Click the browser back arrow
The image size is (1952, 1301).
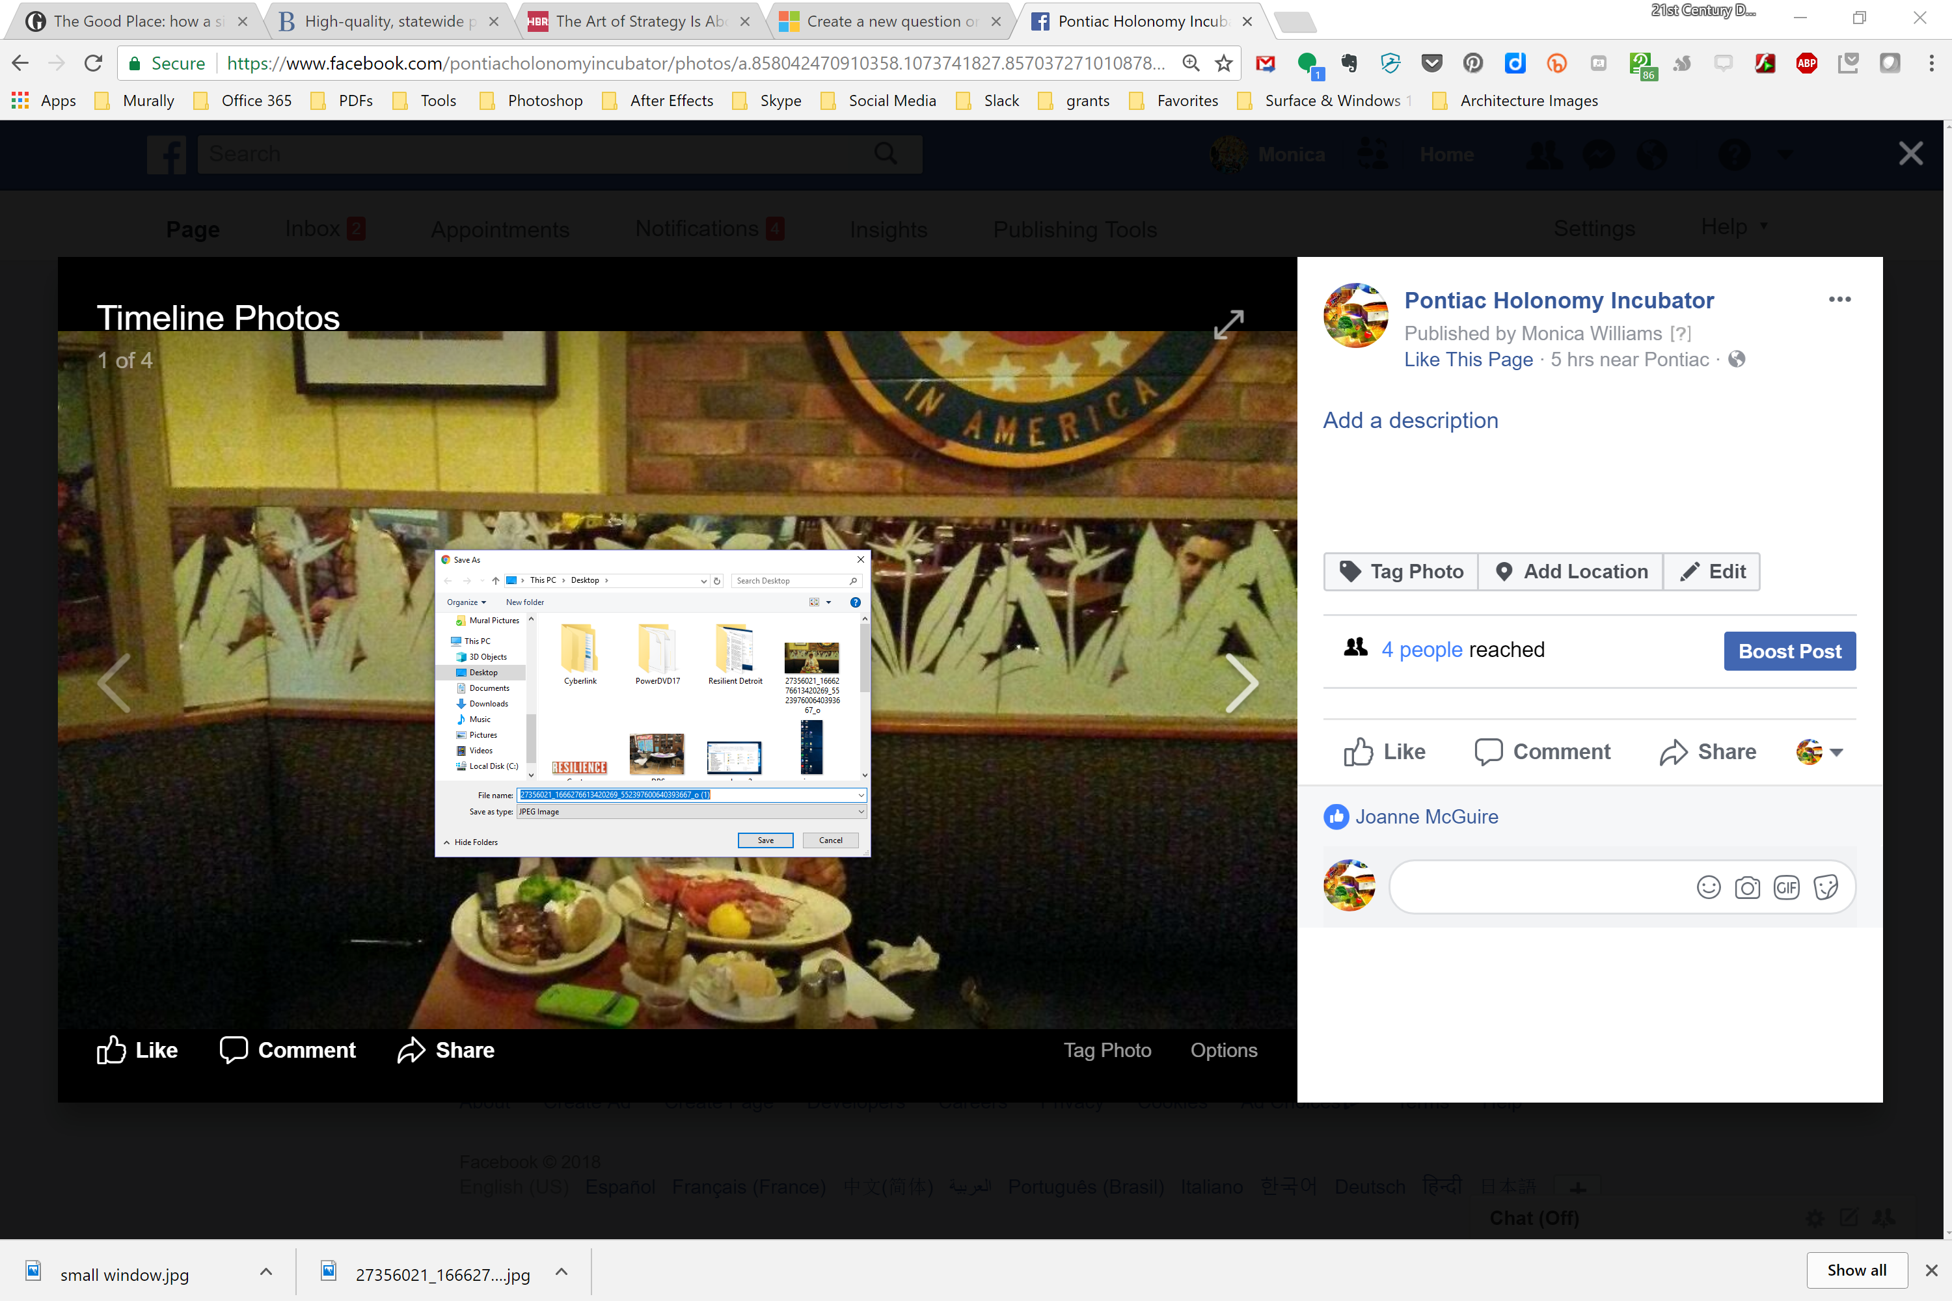(21, 63)
